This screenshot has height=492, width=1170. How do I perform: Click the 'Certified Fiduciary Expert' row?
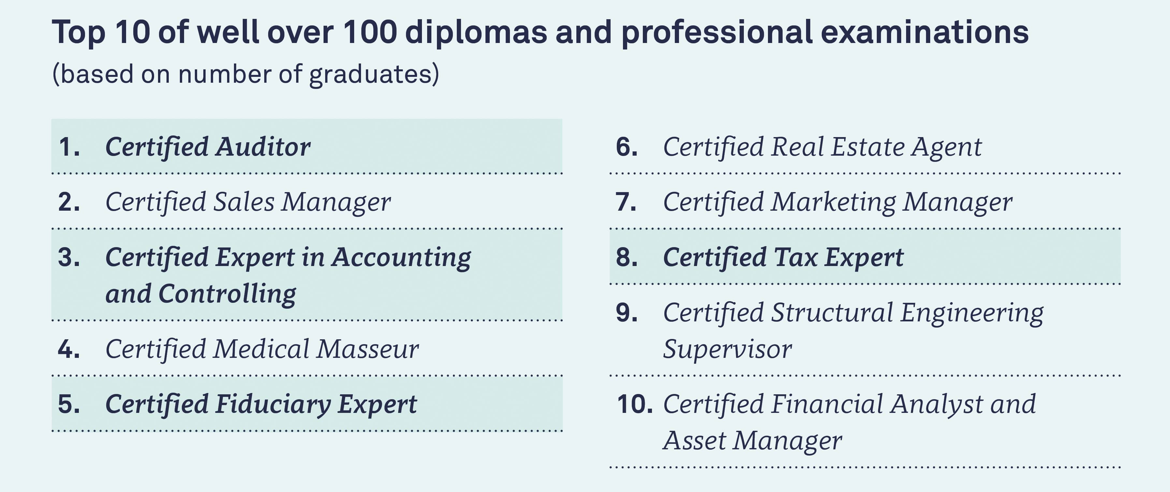click(307, 404)
